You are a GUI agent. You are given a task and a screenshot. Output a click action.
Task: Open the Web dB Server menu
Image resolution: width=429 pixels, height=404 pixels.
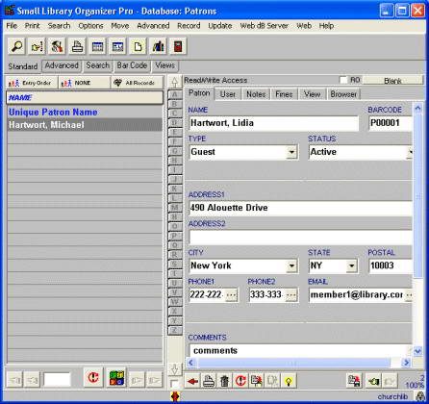tap(264, 26)
